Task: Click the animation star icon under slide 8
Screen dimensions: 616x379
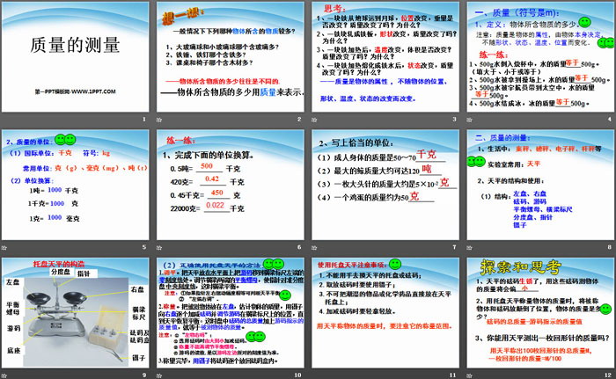Action: [469, 247]
